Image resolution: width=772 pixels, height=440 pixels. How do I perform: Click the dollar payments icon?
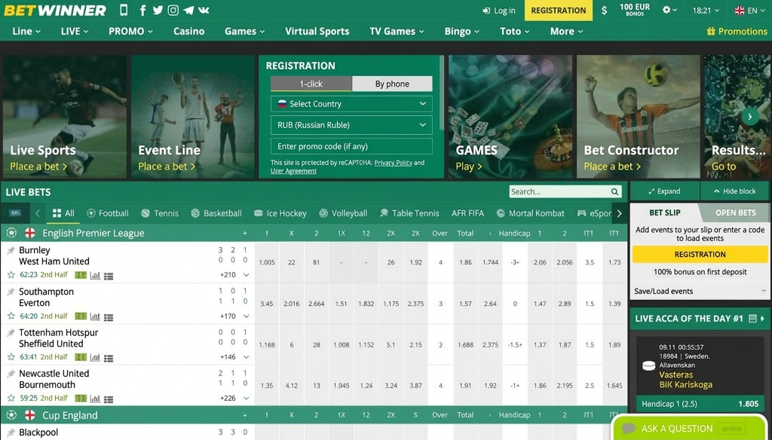[604, 11]
